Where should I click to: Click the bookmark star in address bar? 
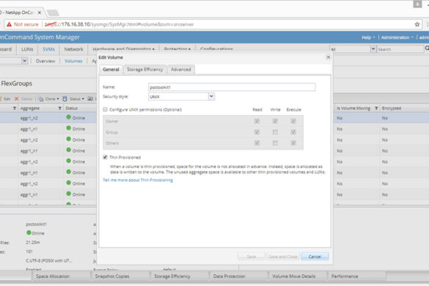[x=417, y=24]
